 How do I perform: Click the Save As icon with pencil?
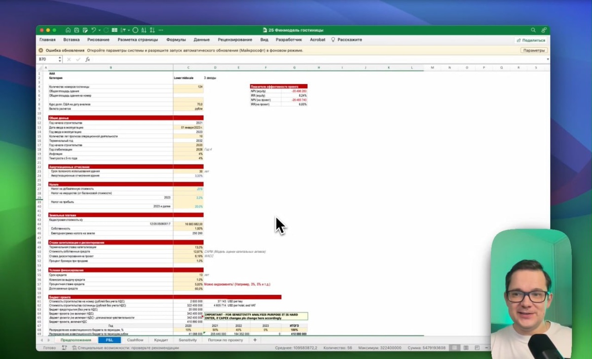pyautogui.click(x=85, y=30)
